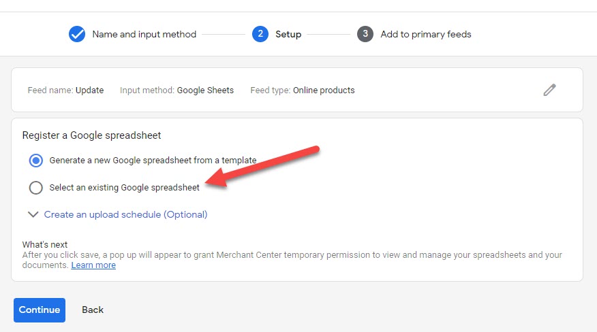Click the step 2 circle icon
The width and height of the screenshot is (597, 332).
[260, 34]
